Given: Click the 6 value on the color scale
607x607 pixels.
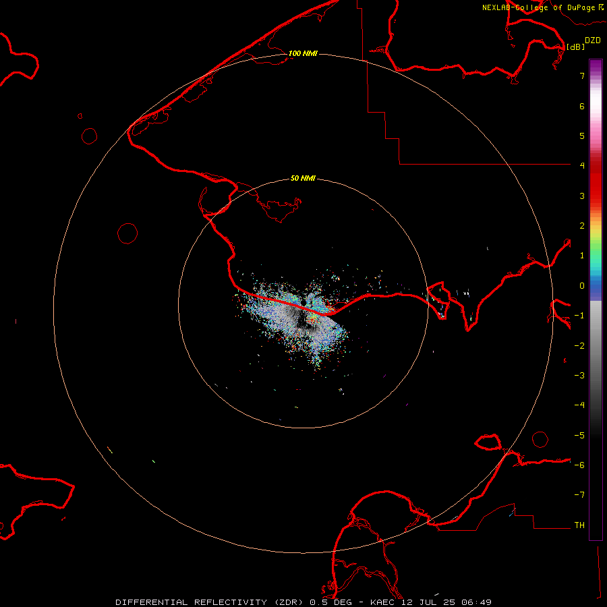Looking at the screenshot, I should pos(582,106).
